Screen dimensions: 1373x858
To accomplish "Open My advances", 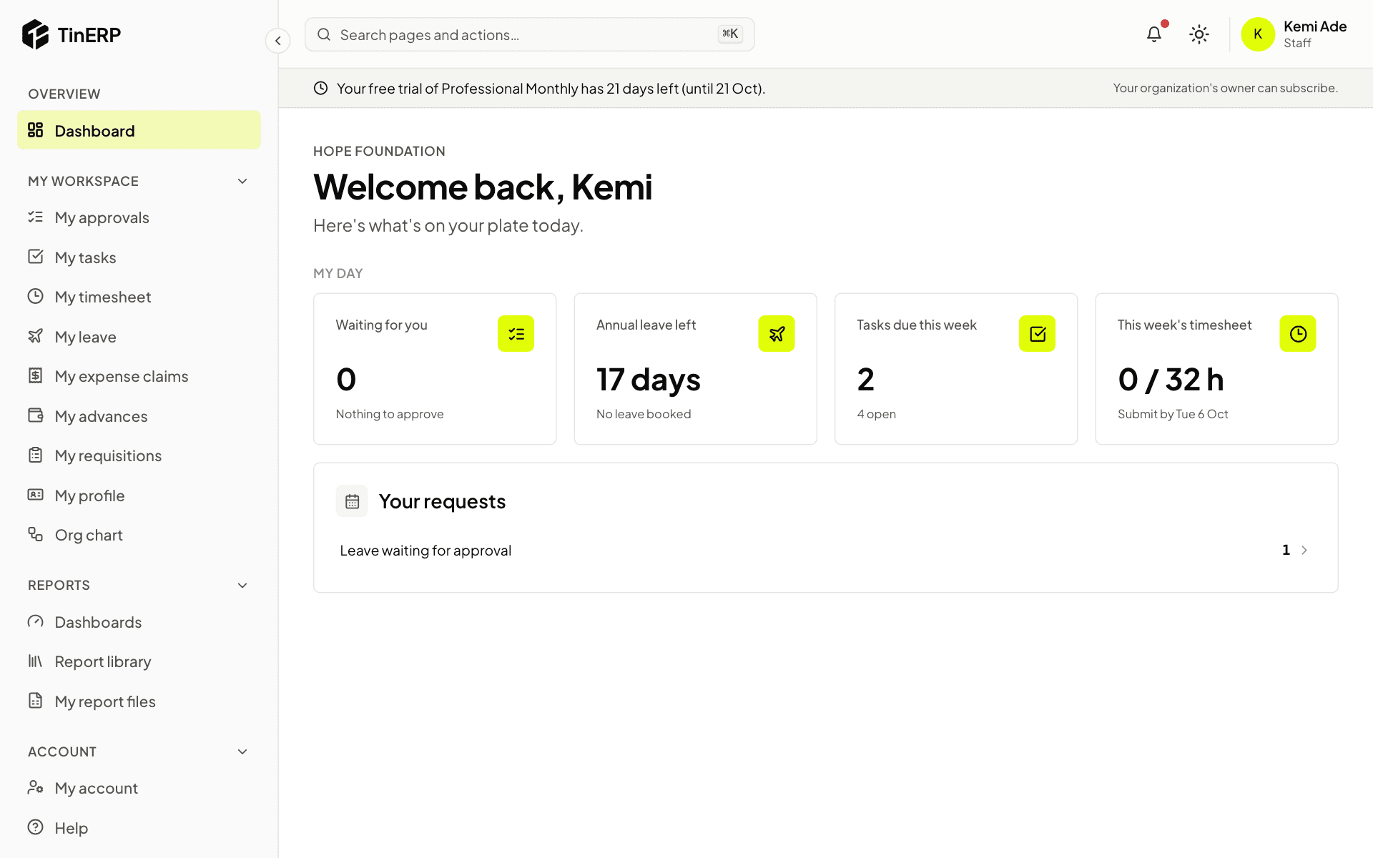I will pyautogui.click(x=139, y=416).
